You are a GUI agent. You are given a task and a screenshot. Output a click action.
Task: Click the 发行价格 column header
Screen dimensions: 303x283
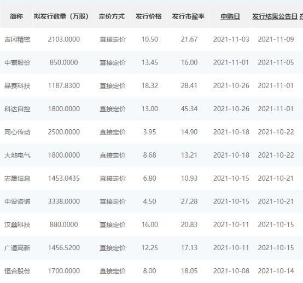[x=148, y=16]
